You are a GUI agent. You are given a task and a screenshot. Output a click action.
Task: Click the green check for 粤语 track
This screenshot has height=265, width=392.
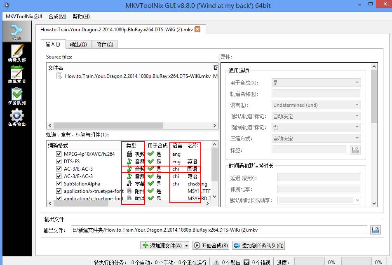[151, 176]
